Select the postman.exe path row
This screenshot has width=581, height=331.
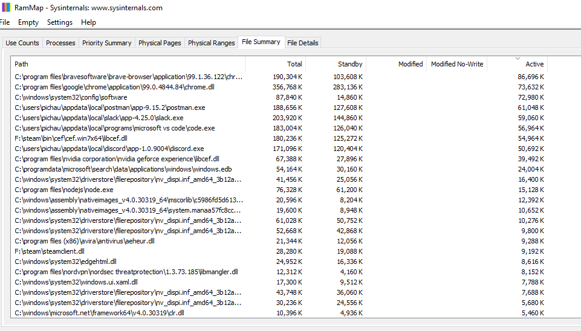109,108
